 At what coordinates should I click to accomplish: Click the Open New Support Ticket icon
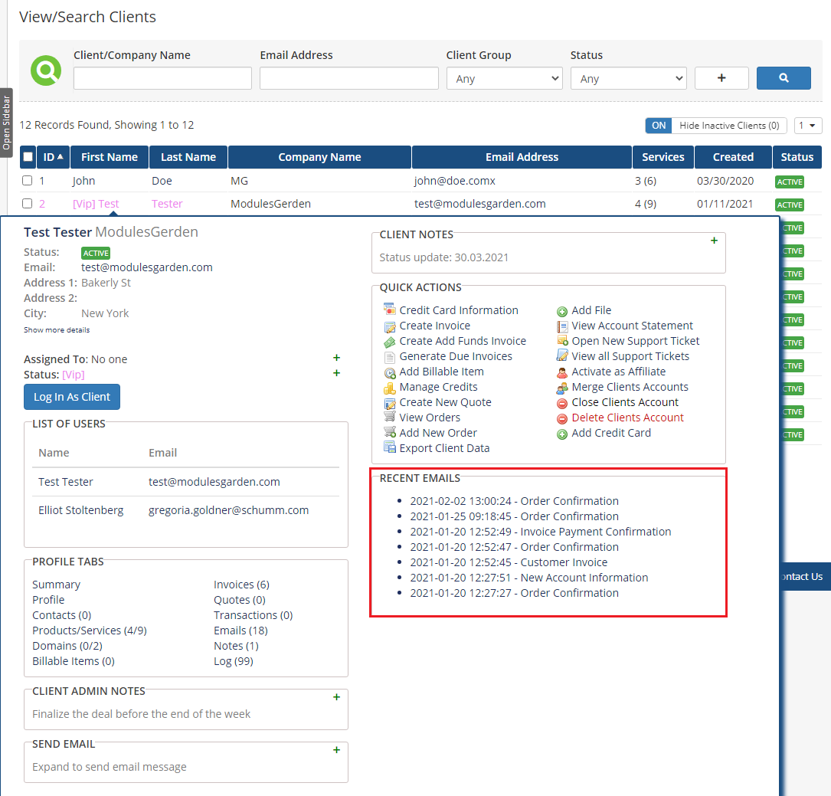(561, 341)
